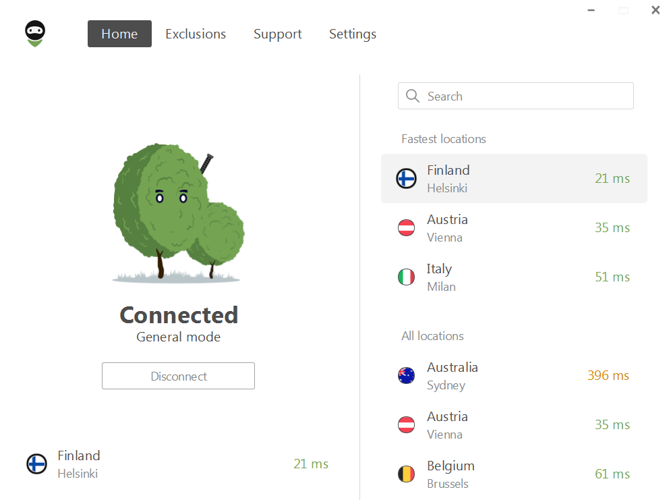Click the Finland flag in Fastest locations
This screenshot has height=500, width=667.
406,178
